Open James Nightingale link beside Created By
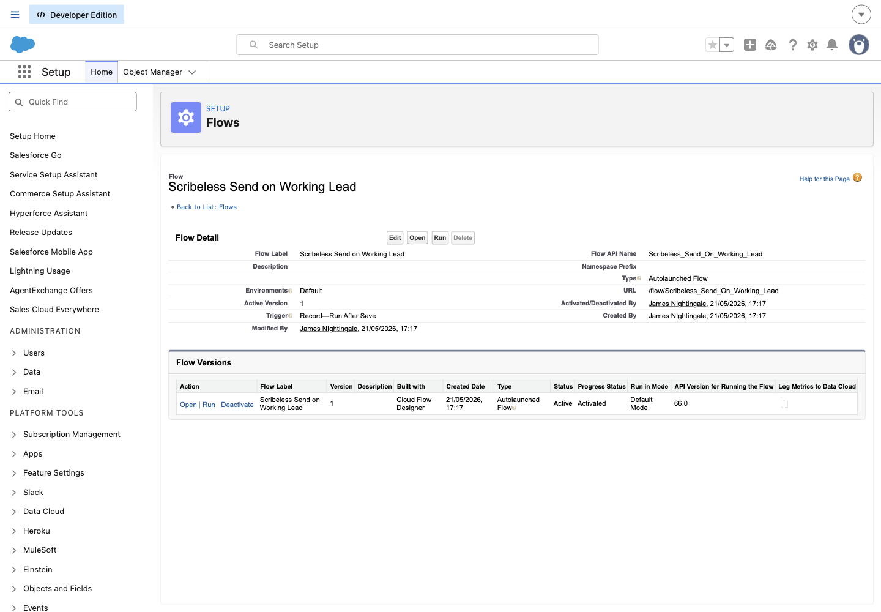881x612 pixels. click(677, 316)
